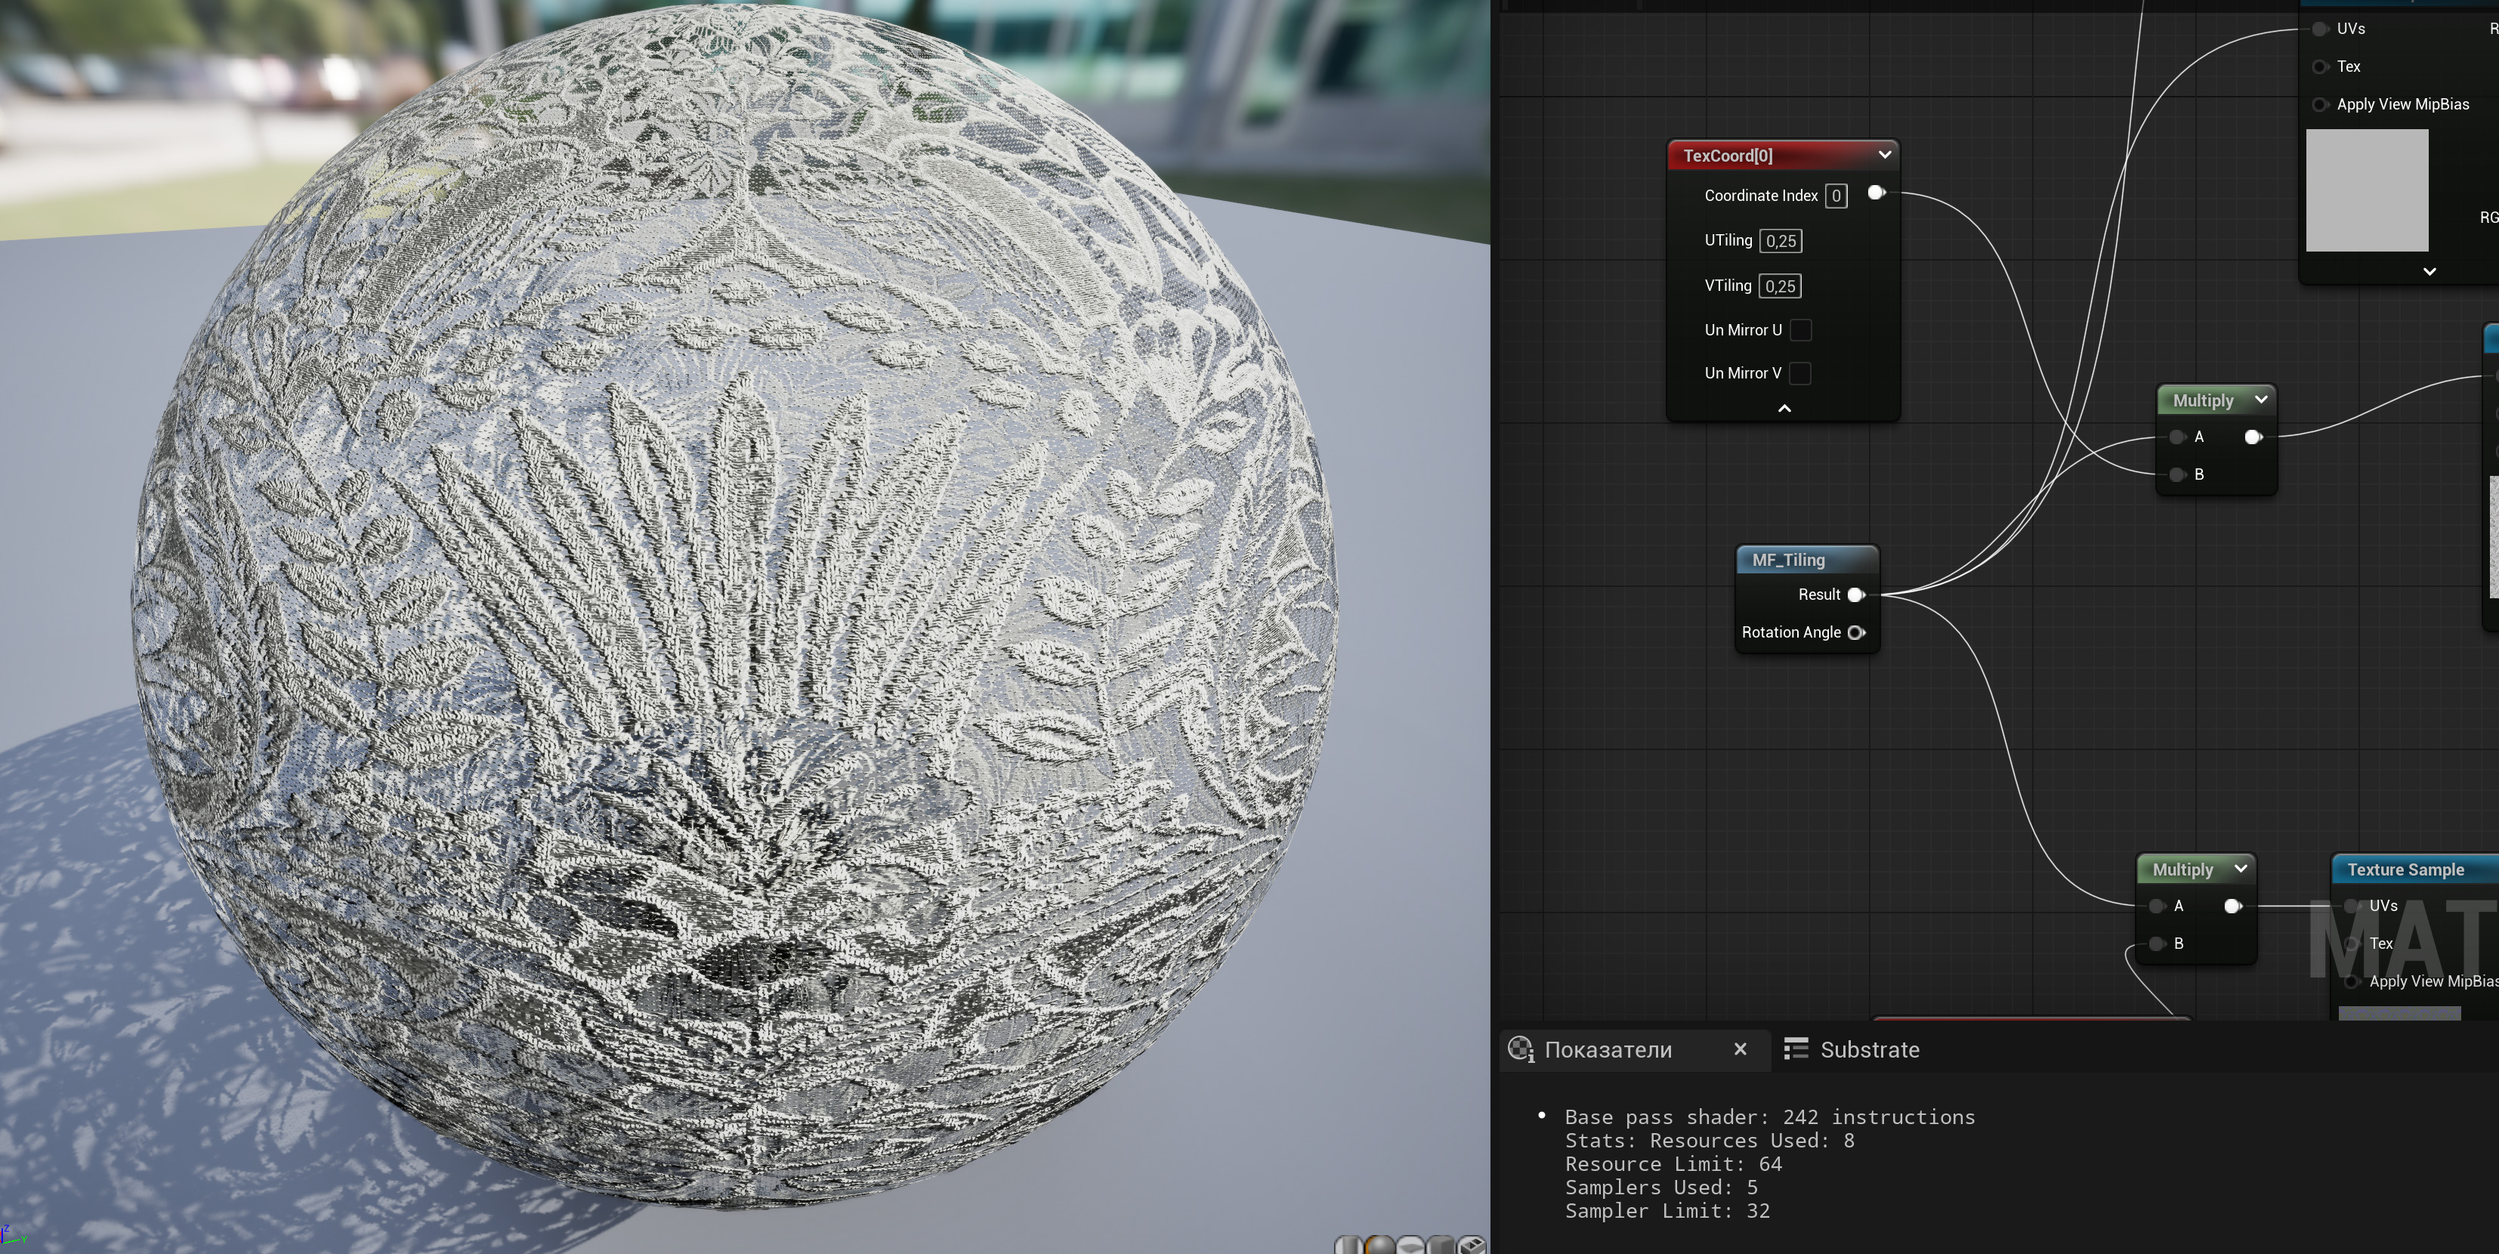Select the MF_Tiling node title
This screenshot has height=1254, width=2499.
(1788, 560)
